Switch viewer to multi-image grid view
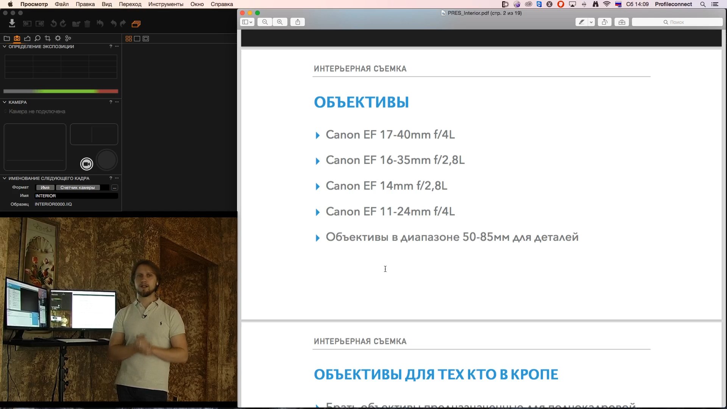Image resolution: width=727 pixels, height=409 pixels. click(x=129, y=39)
